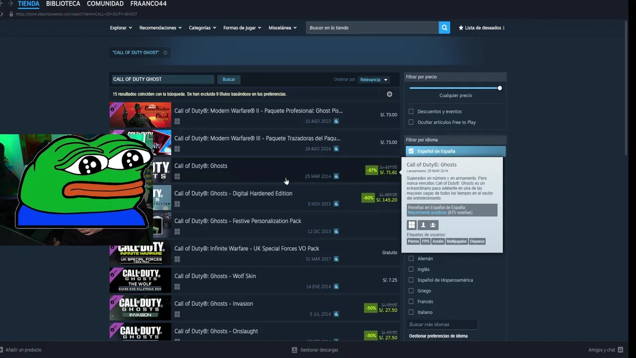This screenshot has width=636, height=358.
Task: Check the Alemán language filter
Action: [411, 259]
